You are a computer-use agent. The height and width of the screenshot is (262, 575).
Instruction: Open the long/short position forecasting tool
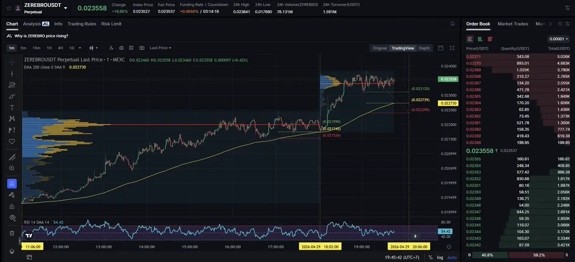(12, 130)
